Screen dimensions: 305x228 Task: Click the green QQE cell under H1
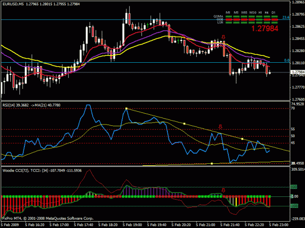pos(259,19)
